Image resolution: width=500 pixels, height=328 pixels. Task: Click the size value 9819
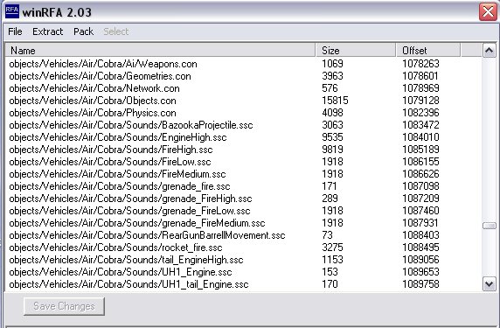click(332, 150)
